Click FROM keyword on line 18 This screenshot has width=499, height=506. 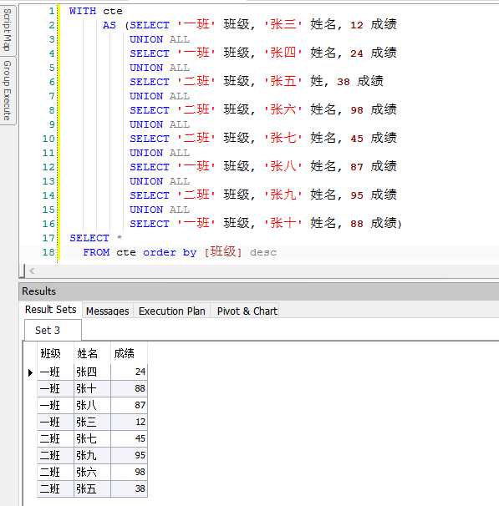(x=96, y=252)
